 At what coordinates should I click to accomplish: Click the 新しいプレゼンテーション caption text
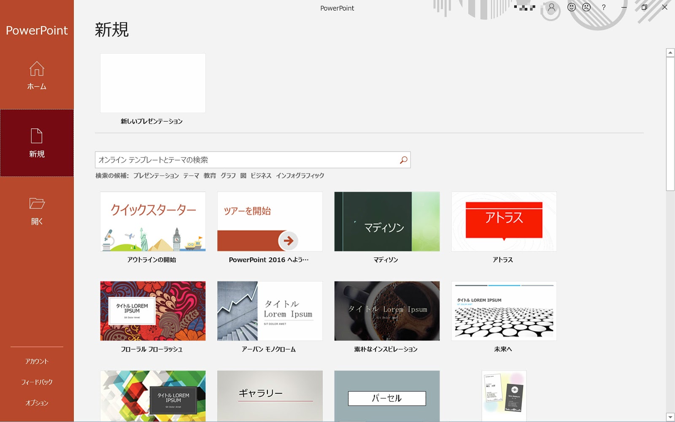point(152,122)
